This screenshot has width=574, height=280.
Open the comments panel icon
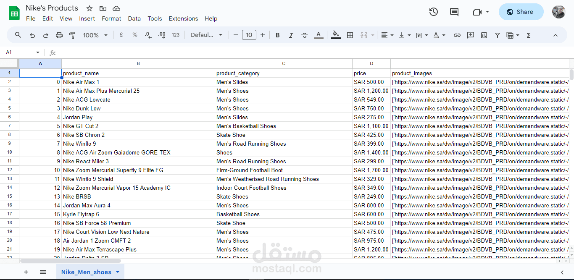(x=454, y=12)
